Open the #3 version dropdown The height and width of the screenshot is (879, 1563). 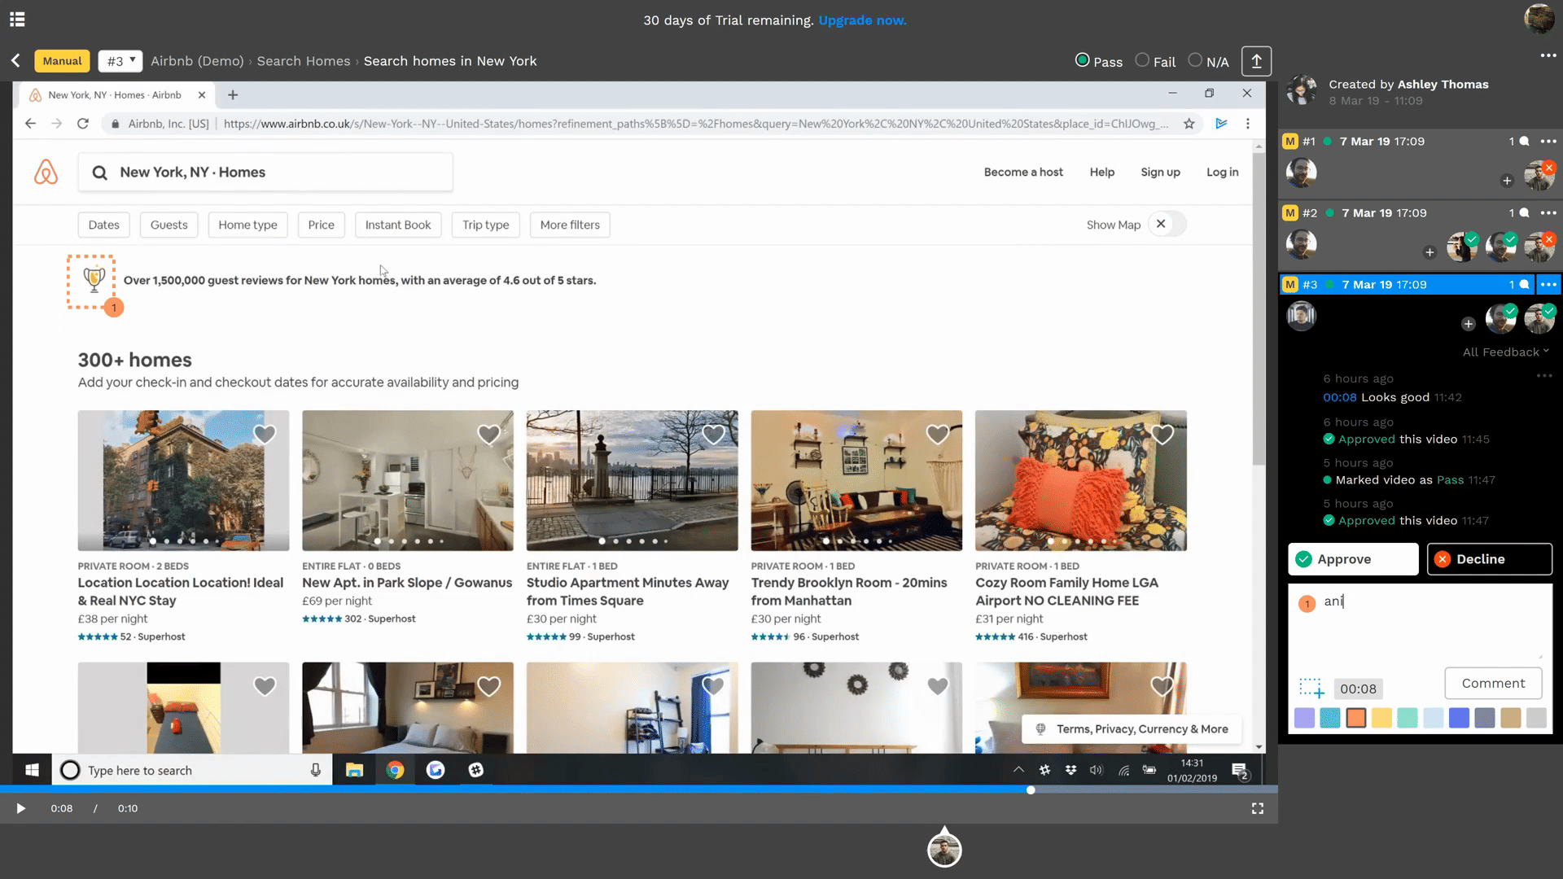pyautogui.click(x=120, y=61)
